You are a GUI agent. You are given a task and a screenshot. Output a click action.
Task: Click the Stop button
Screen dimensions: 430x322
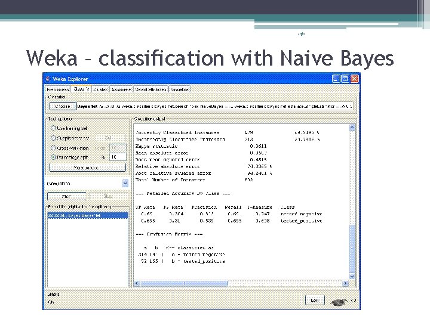point(108,196)
